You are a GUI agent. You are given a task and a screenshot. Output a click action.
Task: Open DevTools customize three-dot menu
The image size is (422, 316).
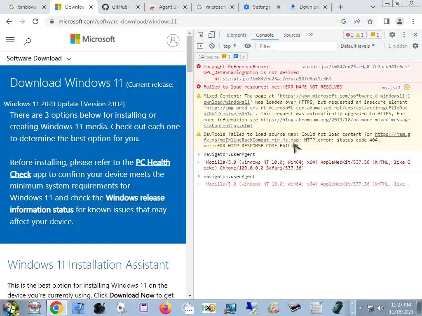point(404,35)
